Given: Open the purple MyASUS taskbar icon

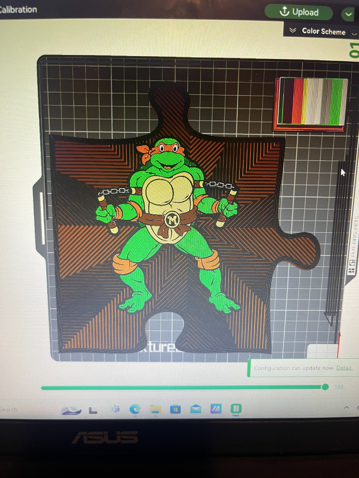Looking at the screenshot, I should point(216,408).
